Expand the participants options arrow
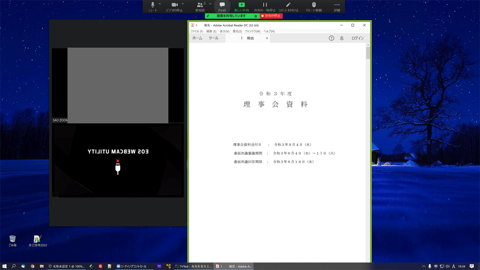 (x=210, y=3)
